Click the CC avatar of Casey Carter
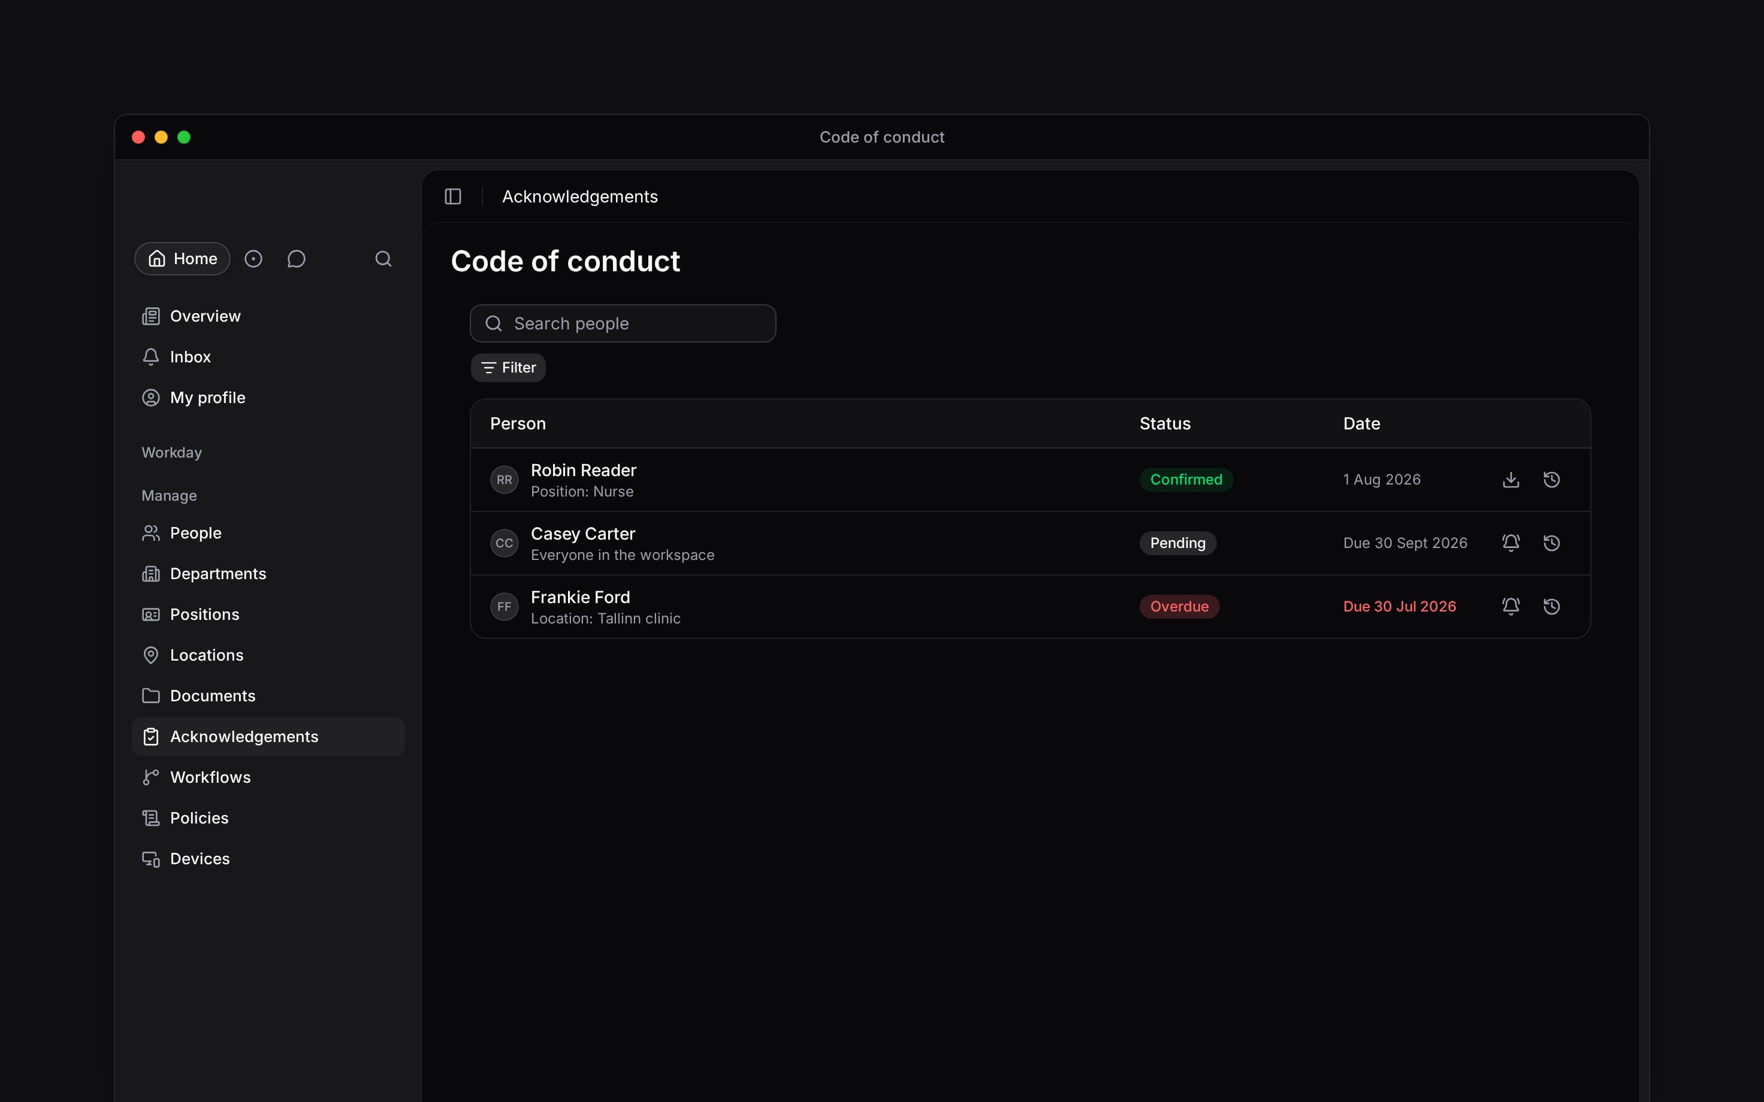 [x=505, y=543]
